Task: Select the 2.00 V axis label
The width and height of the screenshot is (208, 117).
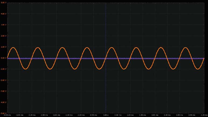Action: click(3, 36)
